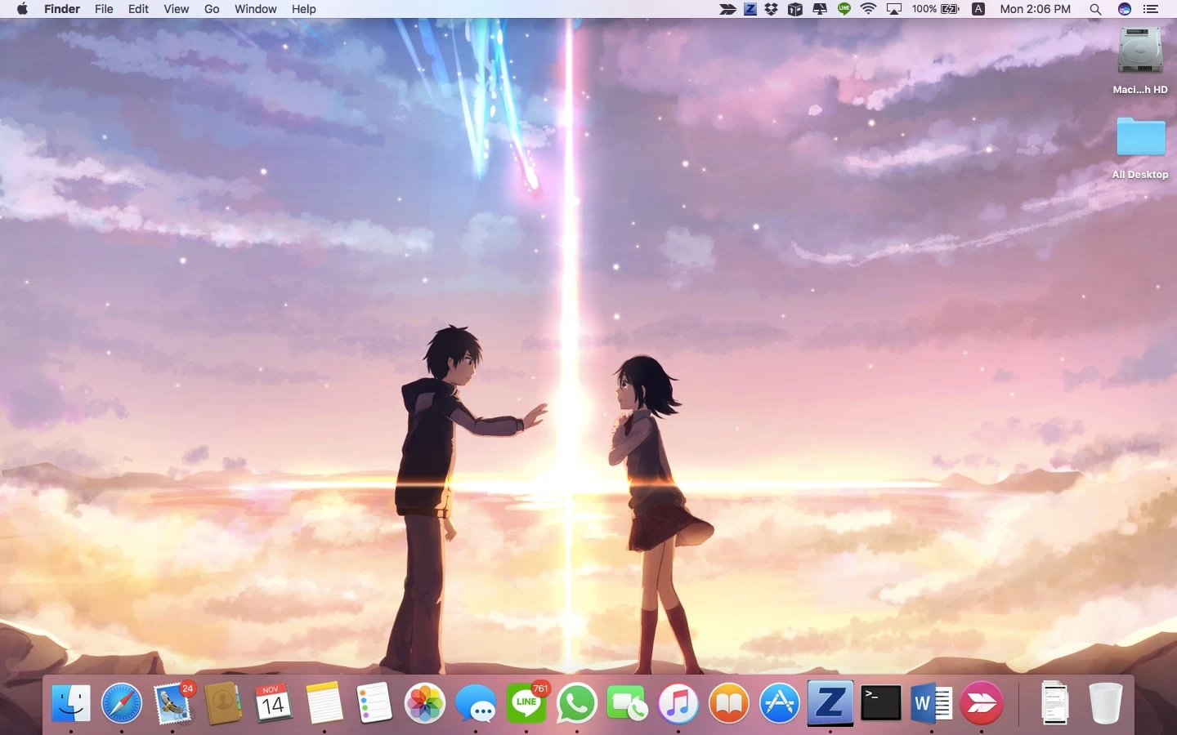
Task: Open Macintosh HD drive on desktop
Action: click(x=1140, y=51)
